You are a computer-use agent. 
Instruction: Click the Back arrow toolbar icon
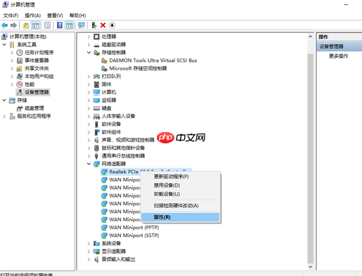[5, 25]
